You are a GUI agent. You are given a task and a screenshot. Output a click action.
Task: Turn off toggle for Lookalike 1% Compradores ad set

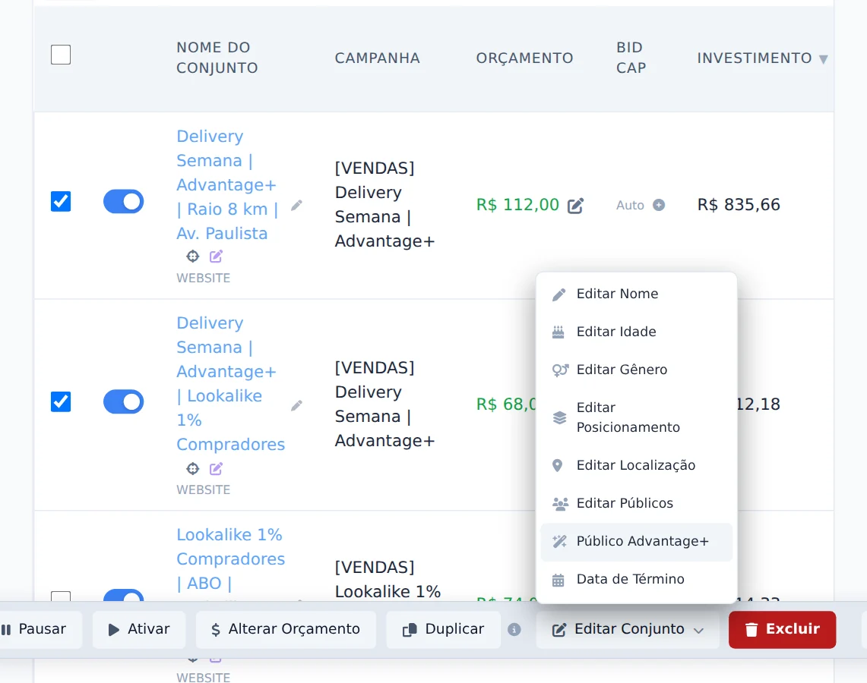[123, 402]
